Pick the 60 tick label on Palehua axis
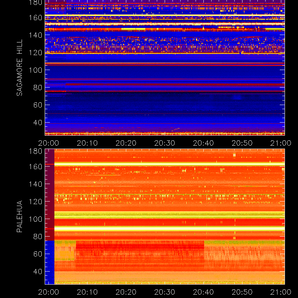The width and height of the screenshot is (298, 298). tap(38, 254)
